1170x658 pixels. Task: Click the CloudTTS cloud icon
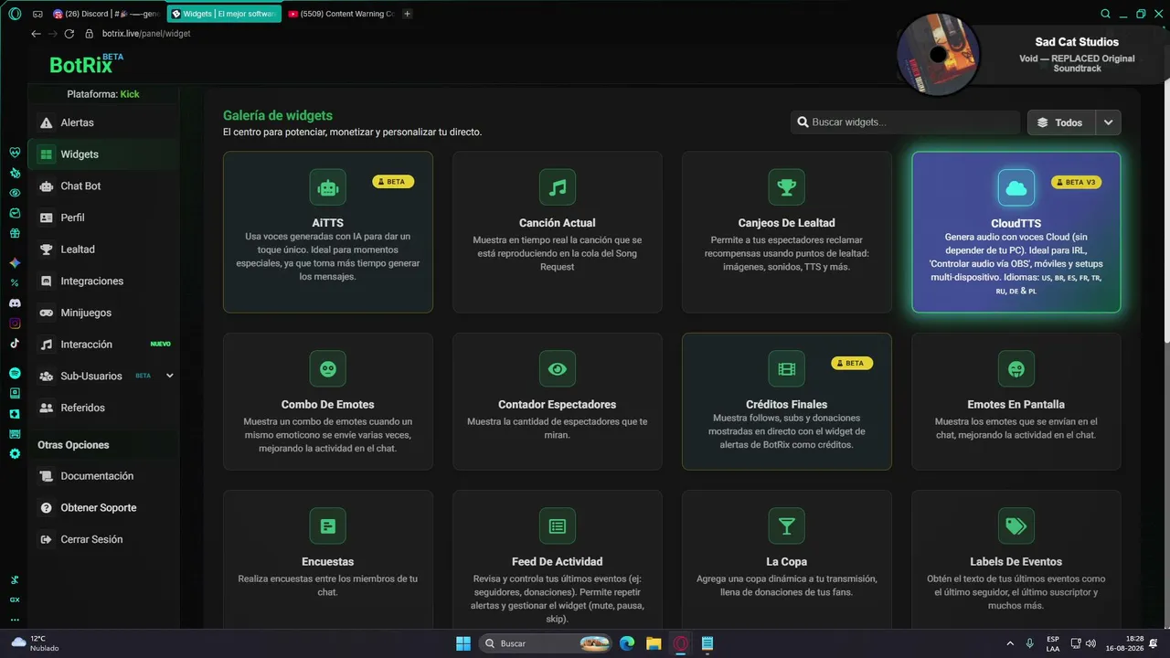(1016, 187)
